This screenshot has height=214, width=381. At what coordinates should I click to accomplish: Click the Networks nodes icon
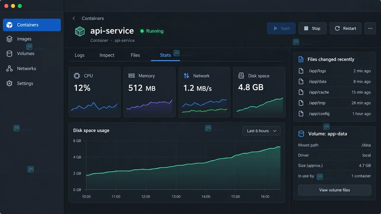point(9,68)
